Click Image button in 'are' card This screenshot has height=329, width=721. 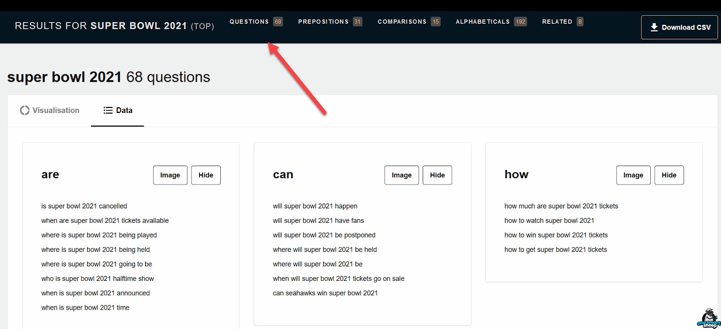170,175
